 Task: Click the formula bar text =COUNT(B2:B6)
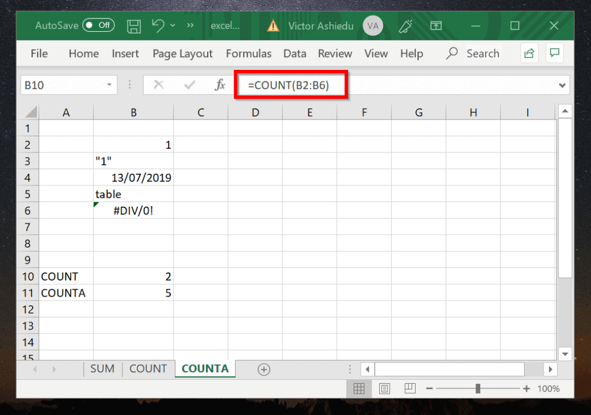289,85
